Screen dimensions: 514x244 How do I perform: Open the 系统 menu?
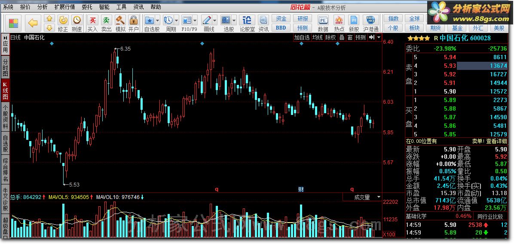tap(8, 7)
